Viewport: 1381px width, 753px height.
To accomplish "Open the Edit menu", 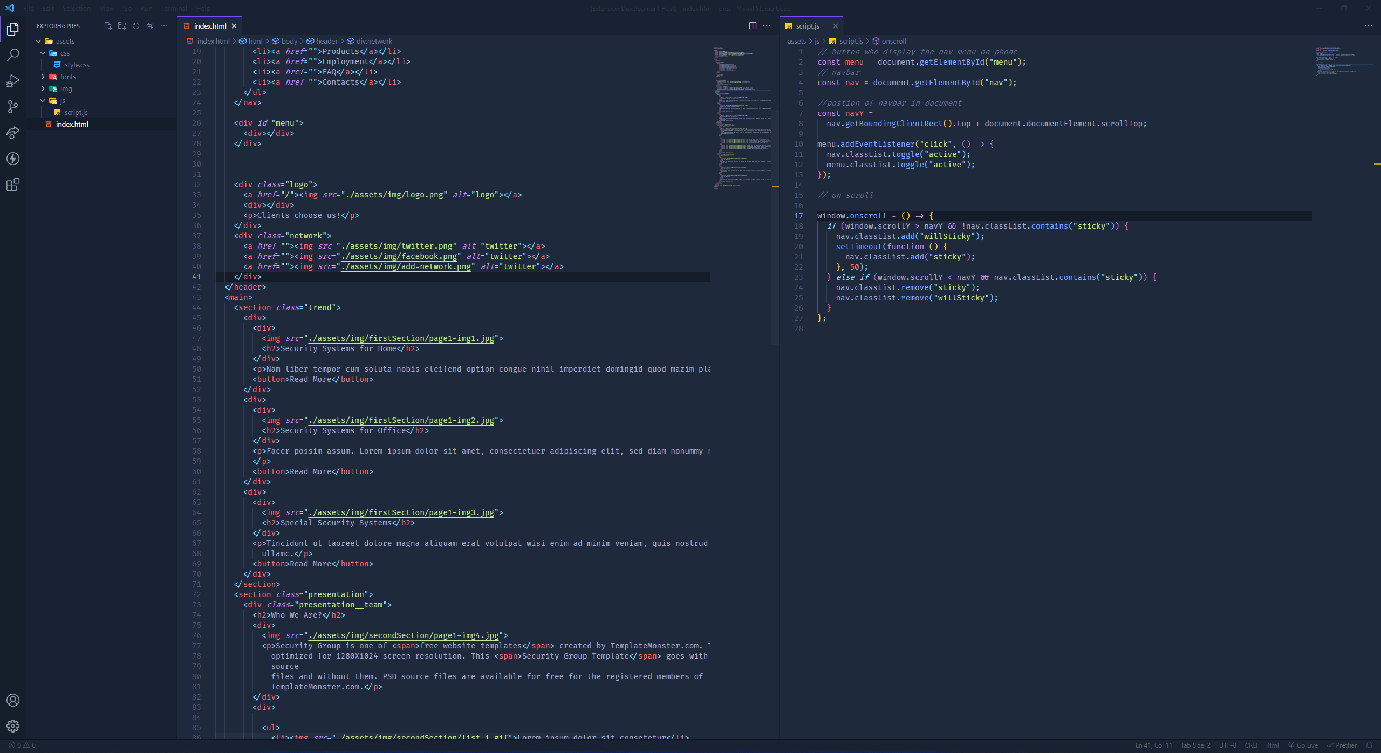I will point(48,8).
